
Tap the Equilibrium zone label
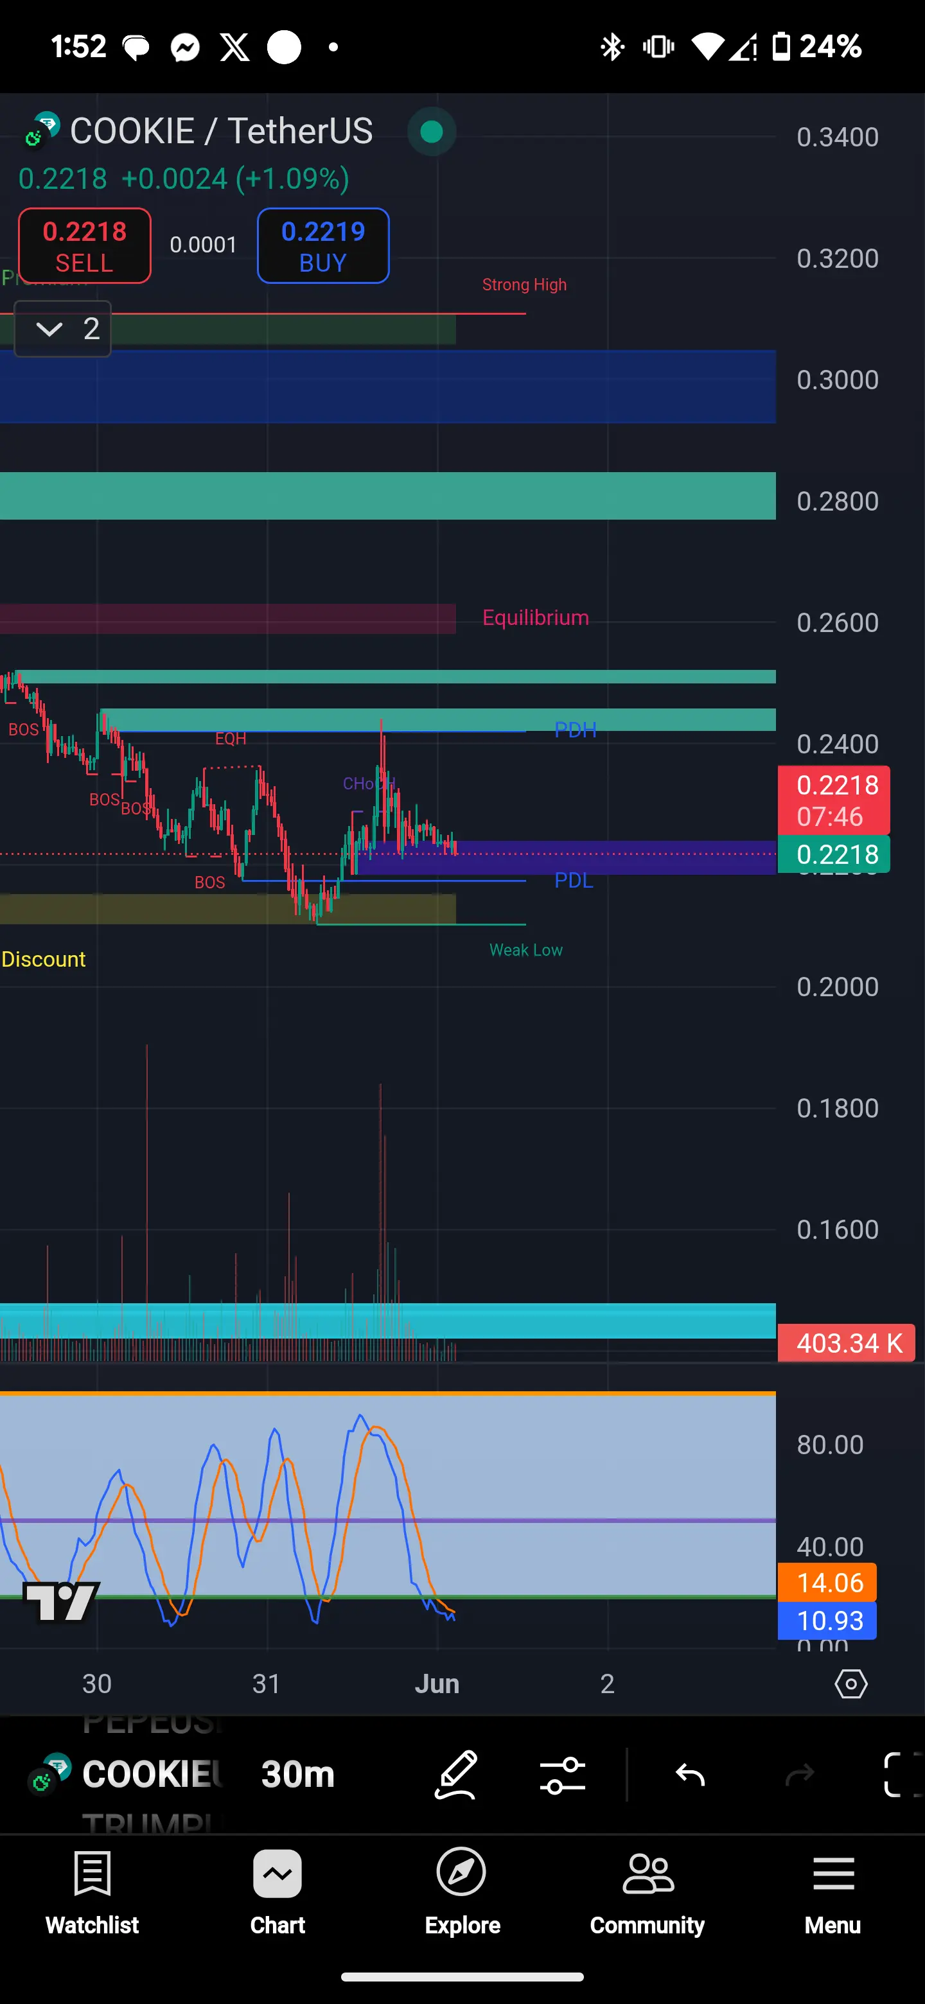pyautogui.click(x=536, y=618)
